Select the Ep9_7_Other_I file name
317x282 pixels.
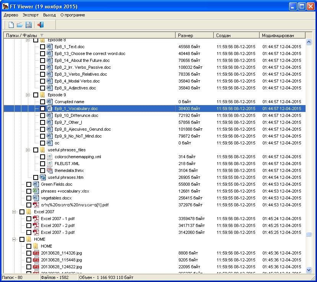(x=68, y=122)
